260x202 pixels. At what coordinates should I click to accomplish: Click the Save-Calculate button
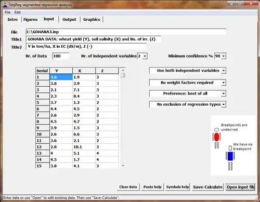tap(207, 187)
